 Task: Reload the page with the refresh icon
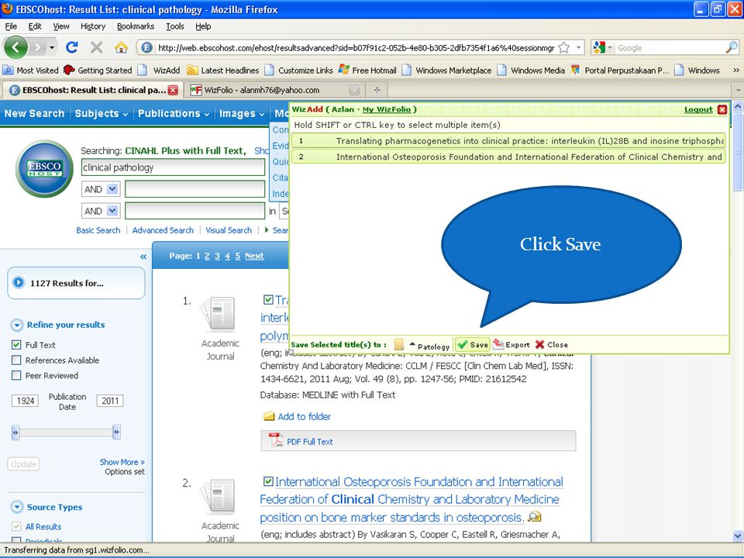pyautogui.click(x=71, y=47)
